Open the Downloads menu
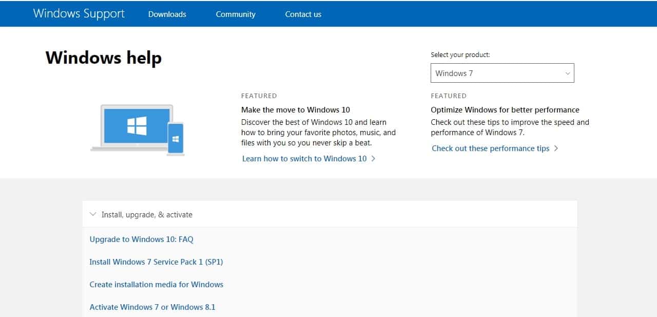The height and width of the screenshot is (317, 657). pyautogui.click(x=167, y=14)
